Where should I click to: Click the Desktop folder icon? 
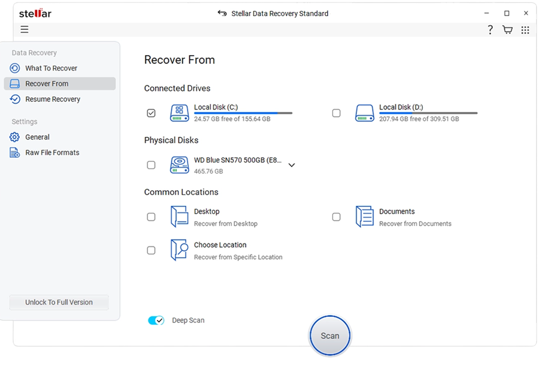180,217
